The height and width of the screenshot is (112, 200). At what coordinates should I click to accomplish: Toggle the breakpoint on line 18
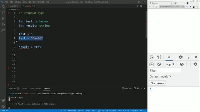(8, 85)
